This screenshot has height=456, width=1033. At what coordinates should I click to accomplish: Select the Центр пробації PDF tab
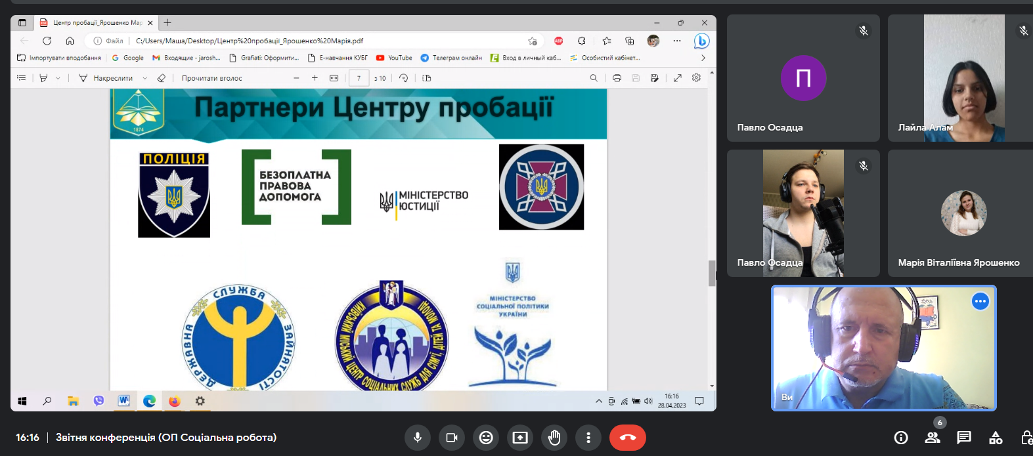tap(97, 22)
